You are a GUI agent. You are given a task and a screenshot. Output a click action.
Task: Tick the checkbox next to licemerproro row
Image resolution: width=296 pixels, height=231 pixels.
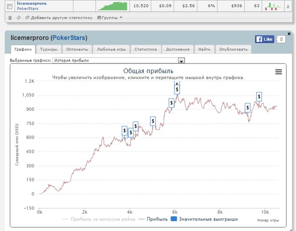coord(10,6)
